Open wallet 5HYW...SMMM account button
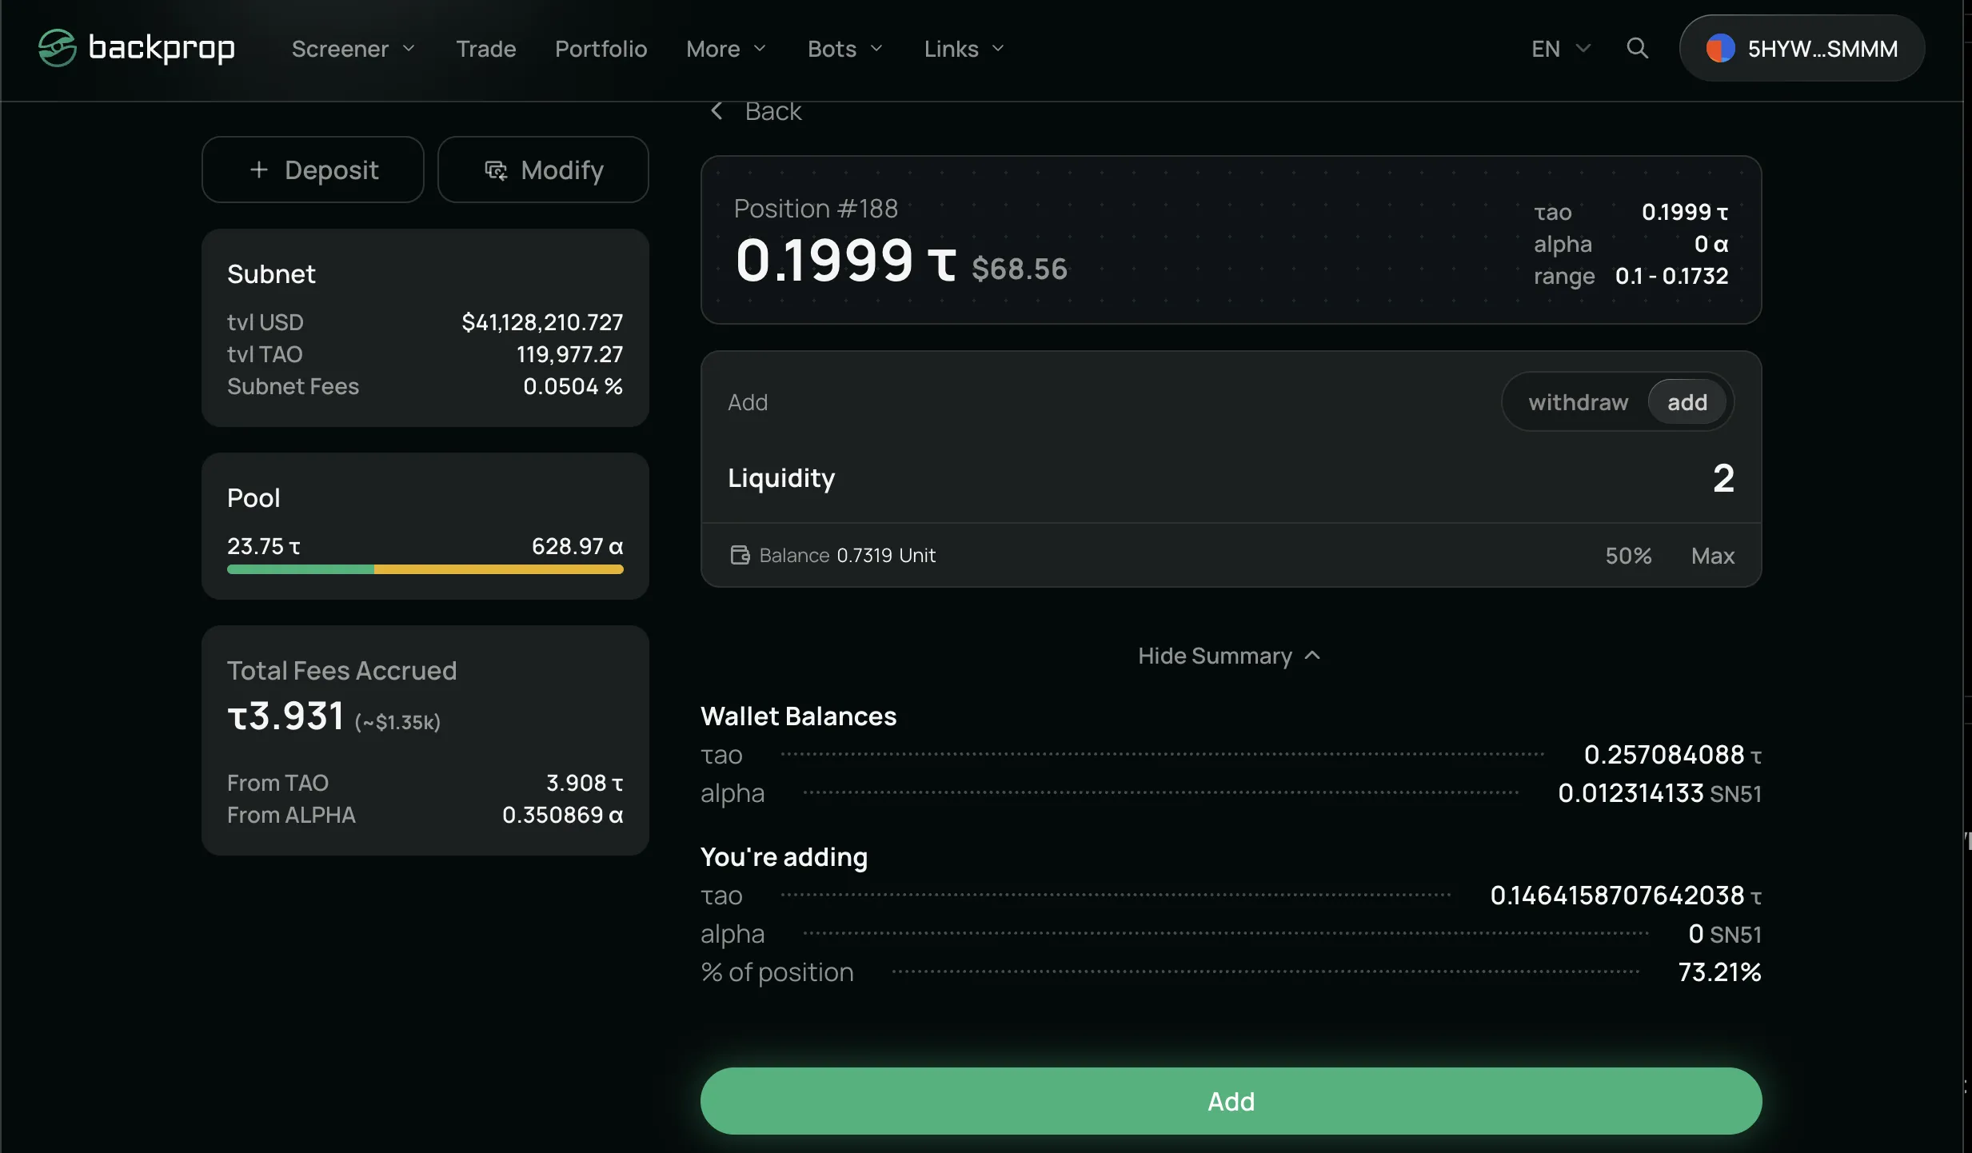The height and width of the screenshot is (1153, 1972). 1802,49
